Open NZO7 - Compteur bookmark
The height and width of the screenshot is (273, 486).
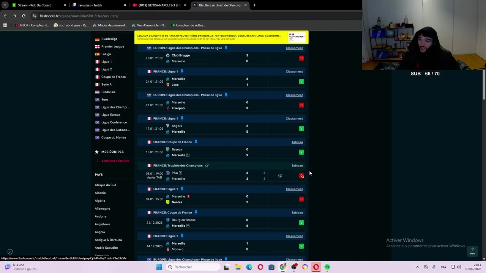tap(32, 25)
